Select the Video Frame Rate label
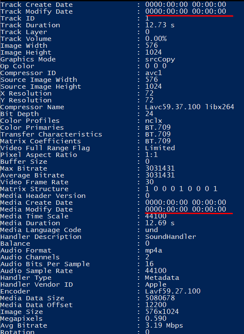The height and width of the screenshot is (334, 244). [34, 182]
